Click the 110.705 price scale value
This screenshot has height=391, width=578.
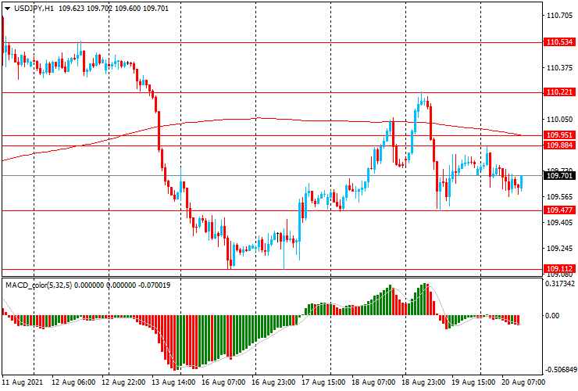(x=559, y=15)
